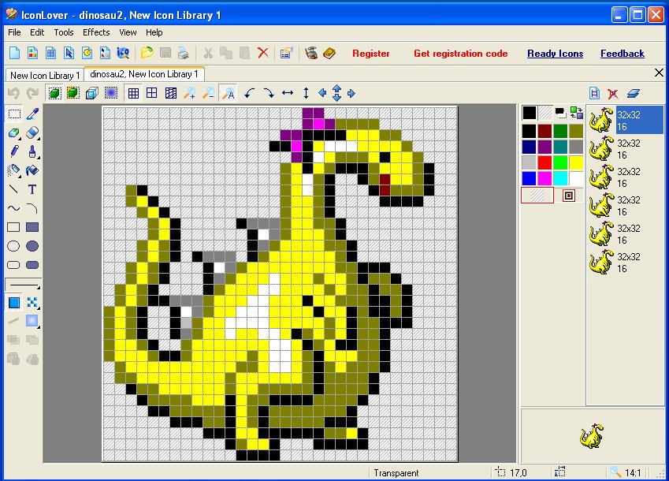Create a new blank document

pyautogui.click(x=14, y=53)
